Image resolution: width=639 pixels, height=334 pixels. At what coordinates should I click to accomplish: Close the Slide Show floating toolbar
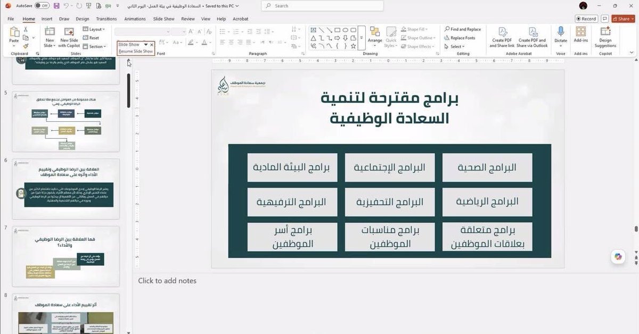[152, 45]
